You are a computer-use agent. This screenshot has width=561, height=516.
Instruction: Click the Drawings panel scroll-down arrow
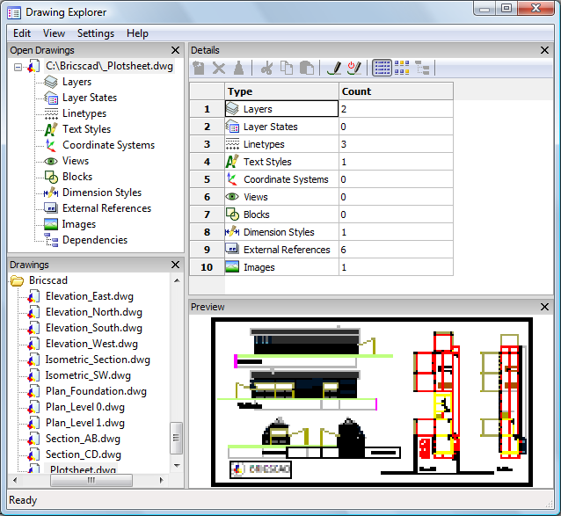(x=177, y=466)
